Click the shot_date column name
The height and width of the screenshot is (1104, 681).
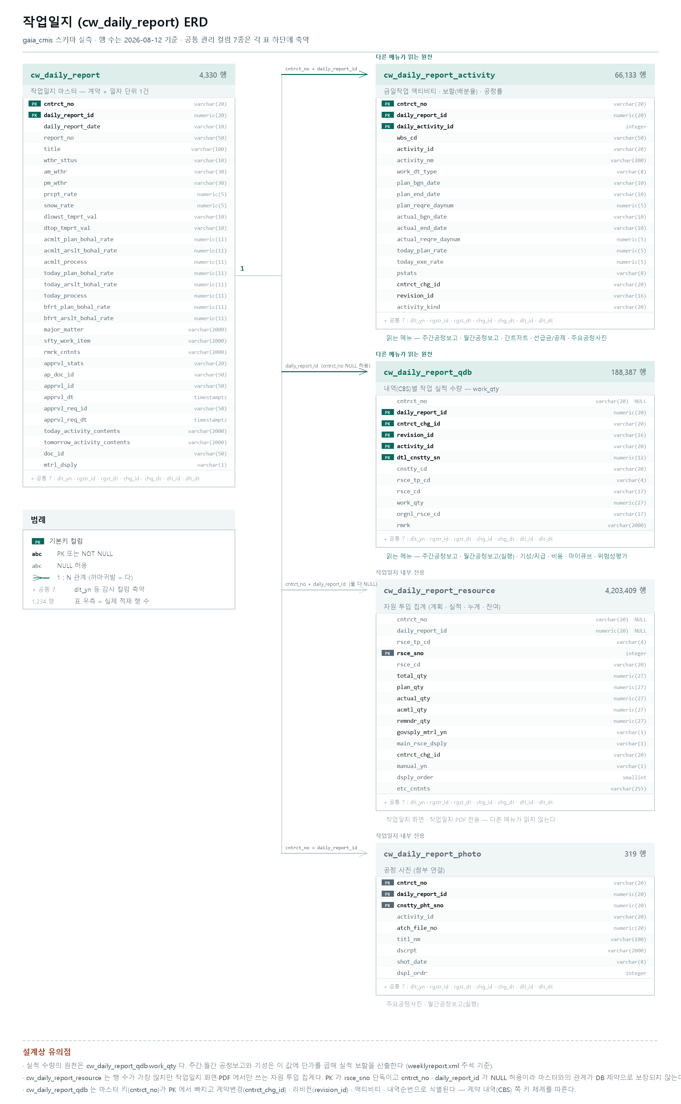pyautogui.click(x=412, y=961)
